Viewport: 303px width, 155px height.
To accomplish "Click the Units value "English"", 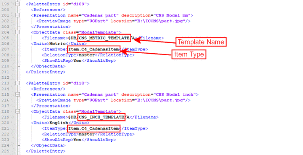I will 59,123.
